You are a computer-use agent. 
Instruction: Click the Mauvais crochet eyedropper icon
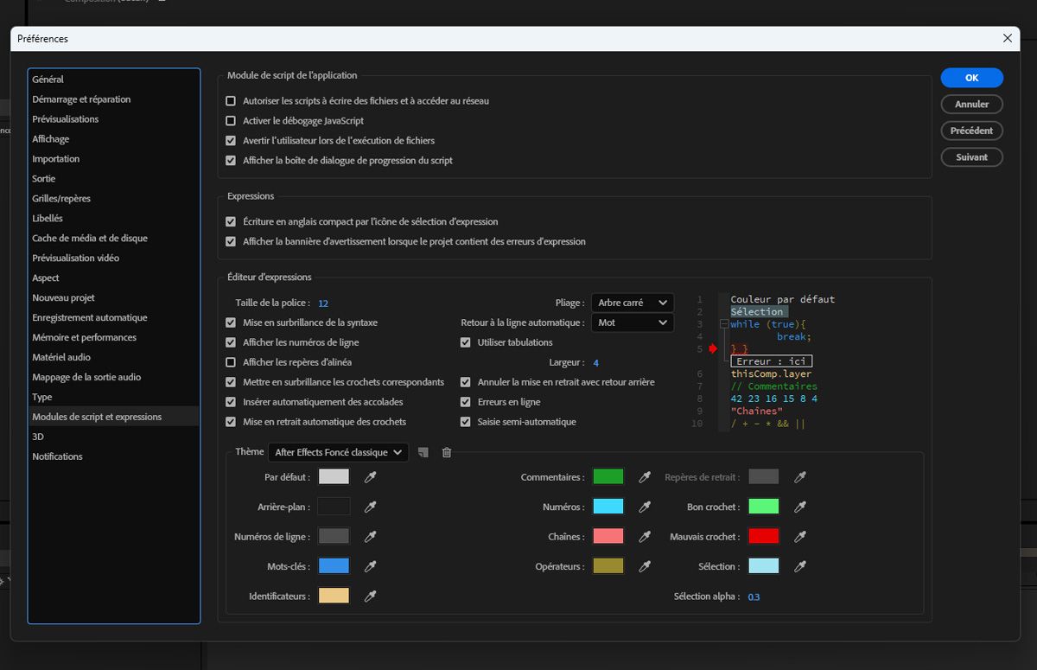tap(799, 536)
